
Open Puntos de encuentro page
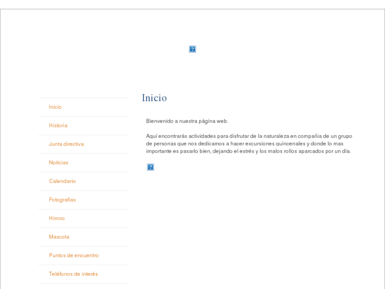[74, 256]
